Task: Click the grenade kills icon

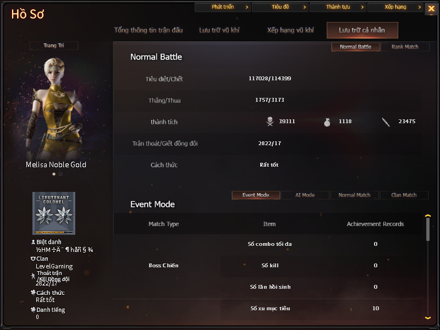Action: coord(327,122)
